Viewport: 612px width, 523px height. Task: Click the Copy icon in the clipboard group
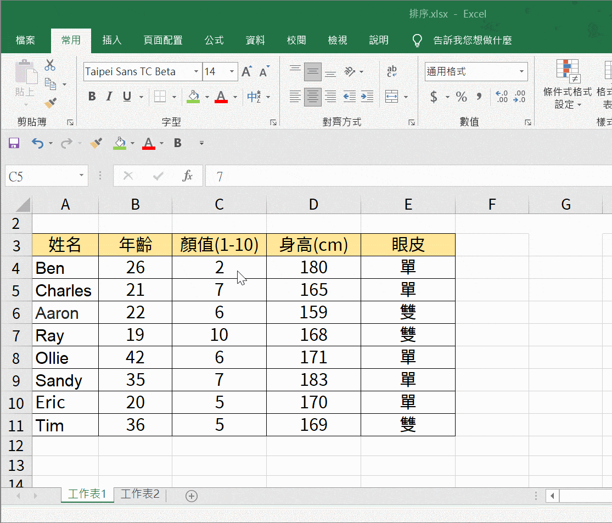point(50,82)
